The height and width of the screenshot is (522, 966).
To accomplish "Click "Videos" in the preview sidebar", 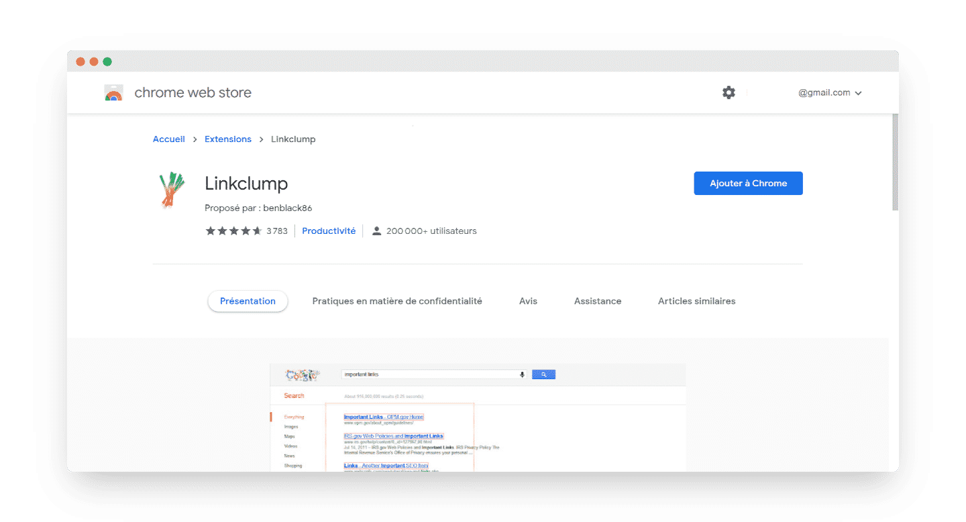I will pyautogui.click(x=290, y=446).
